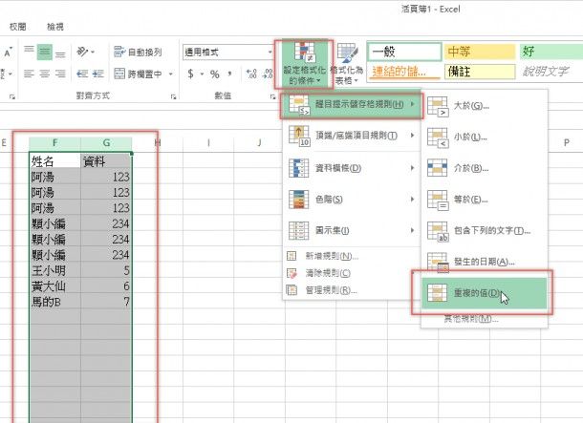Expand 色階(S) color scales submenu
The image size is (583, 423).
[x=352, y=200]
